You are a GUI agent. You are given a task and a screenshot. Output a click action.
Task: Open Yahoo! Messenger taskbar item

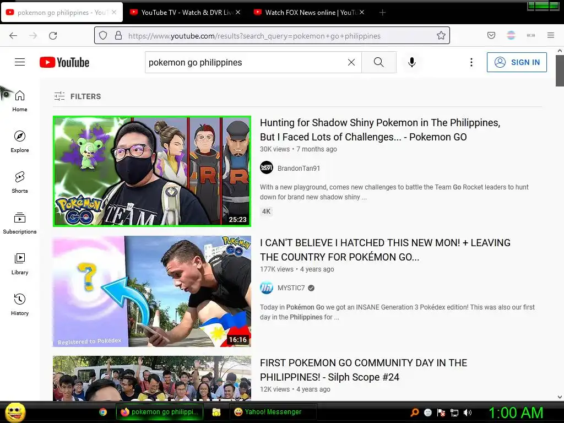[x=273, y=412]
